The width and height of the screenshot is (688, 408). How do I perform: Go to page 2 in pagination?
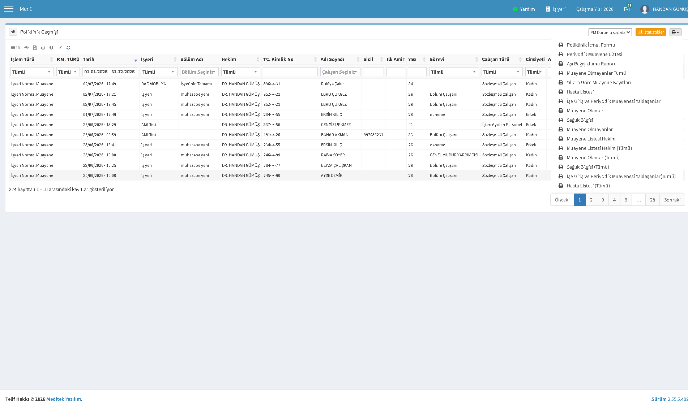tap(591, 200)
